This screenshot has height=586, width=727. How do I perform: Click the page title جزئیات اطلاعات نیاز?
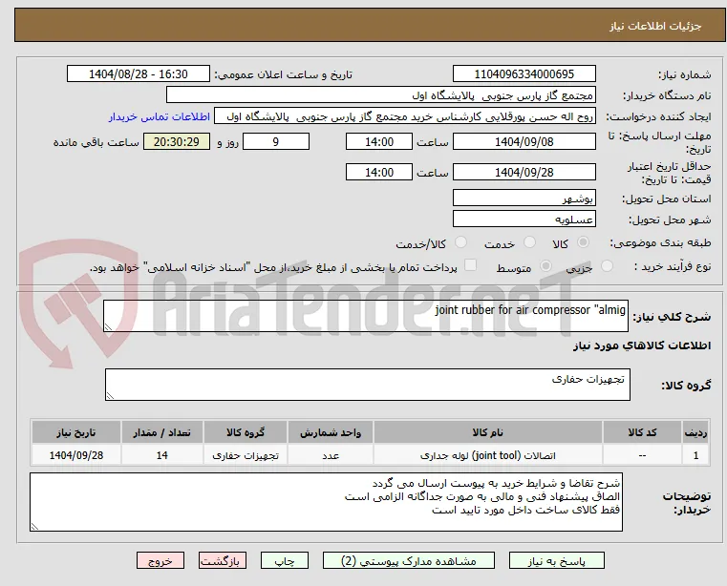pyautogui.click(x=655, y=26)
